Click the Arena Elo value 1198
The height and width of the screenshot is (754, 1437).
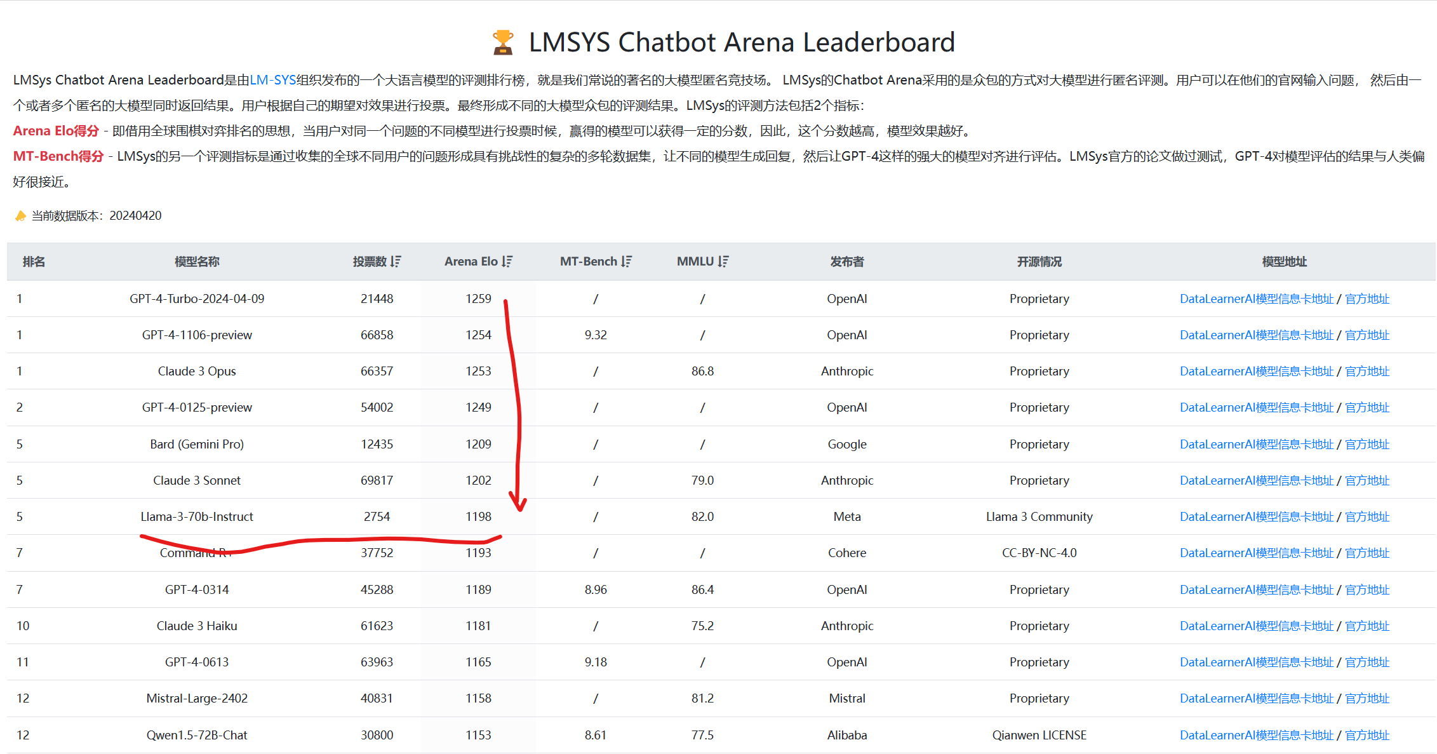[x=478, y=516]
